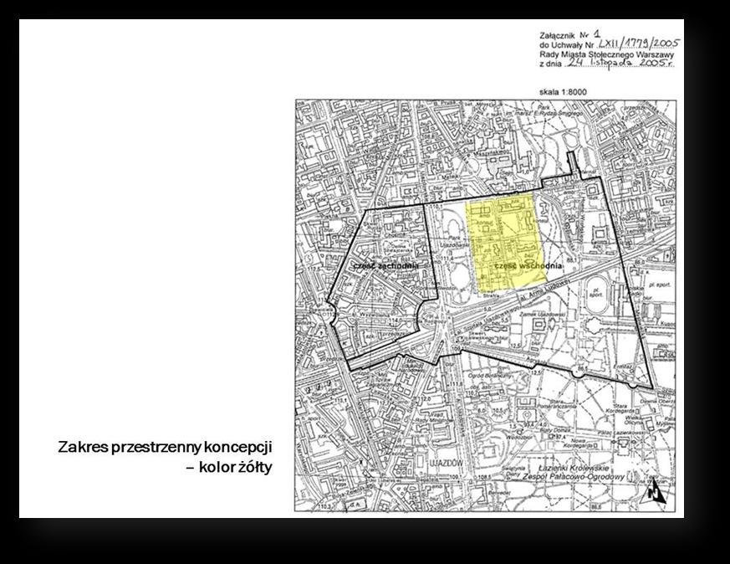Click the 'Nowa Kordegarda' map label

click(579, 443)
